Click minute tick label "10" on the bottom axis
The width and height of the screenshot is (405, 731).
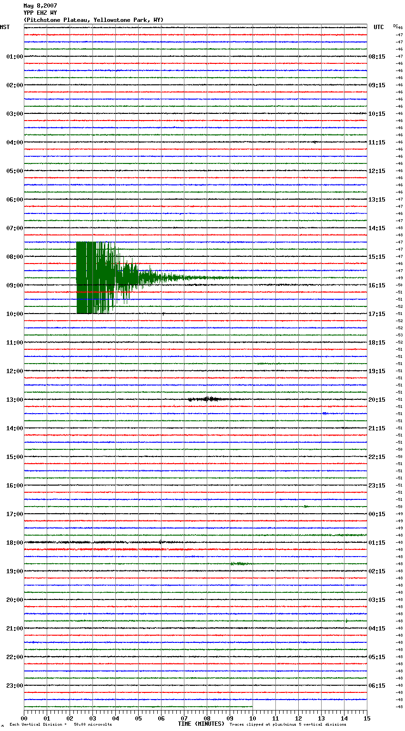point(253,718)
